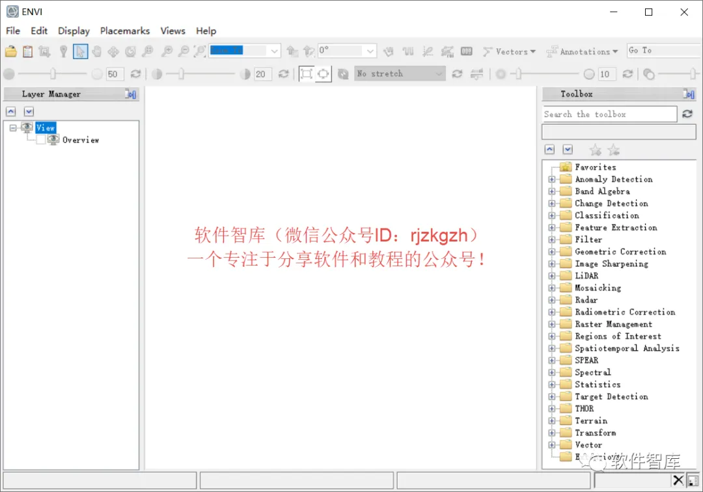Click Search the toolbox field

(609, 115)
